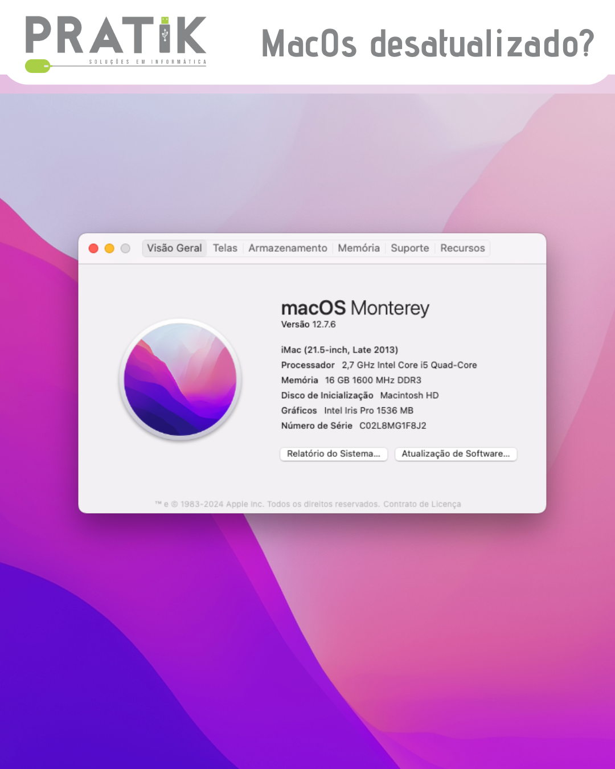This screenshot has height=769, width=615.
Task: Show the Recursos tab
Action: click(x=462, y=248)
